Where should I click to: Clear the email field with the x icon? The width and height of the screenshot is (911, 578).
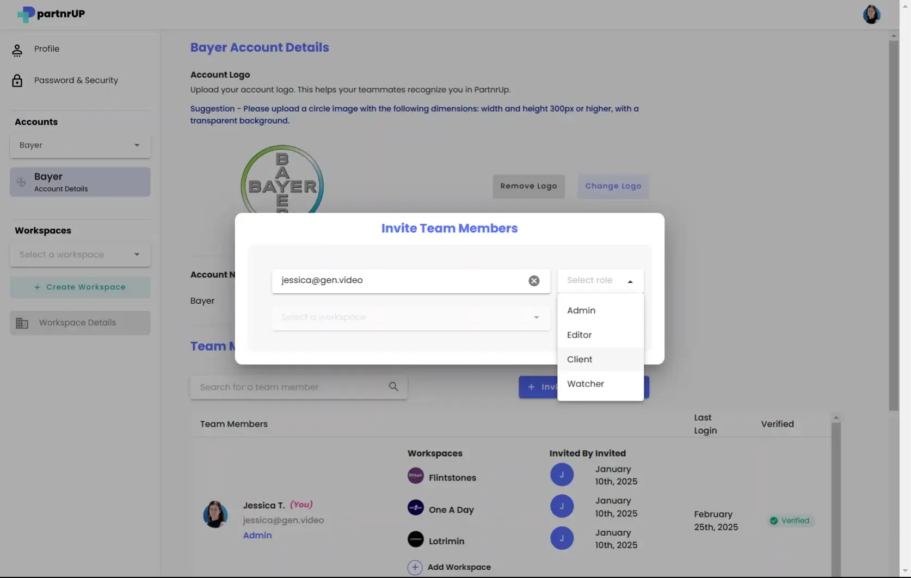(534, 281)
